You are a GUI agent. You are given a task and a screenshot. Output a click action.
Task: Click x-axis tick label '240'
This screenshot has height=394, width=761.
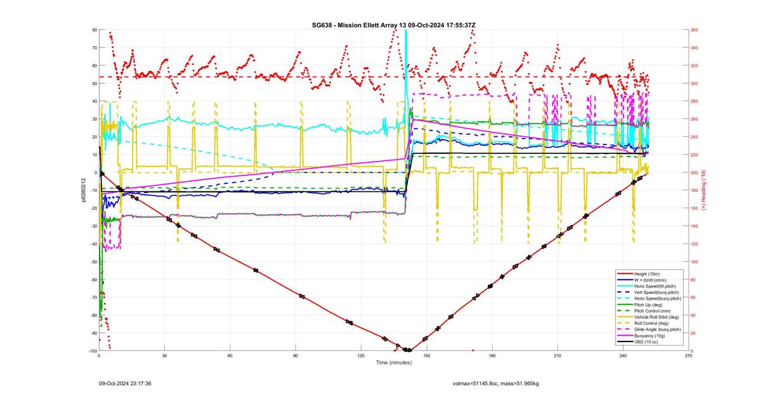click(623, 356)
